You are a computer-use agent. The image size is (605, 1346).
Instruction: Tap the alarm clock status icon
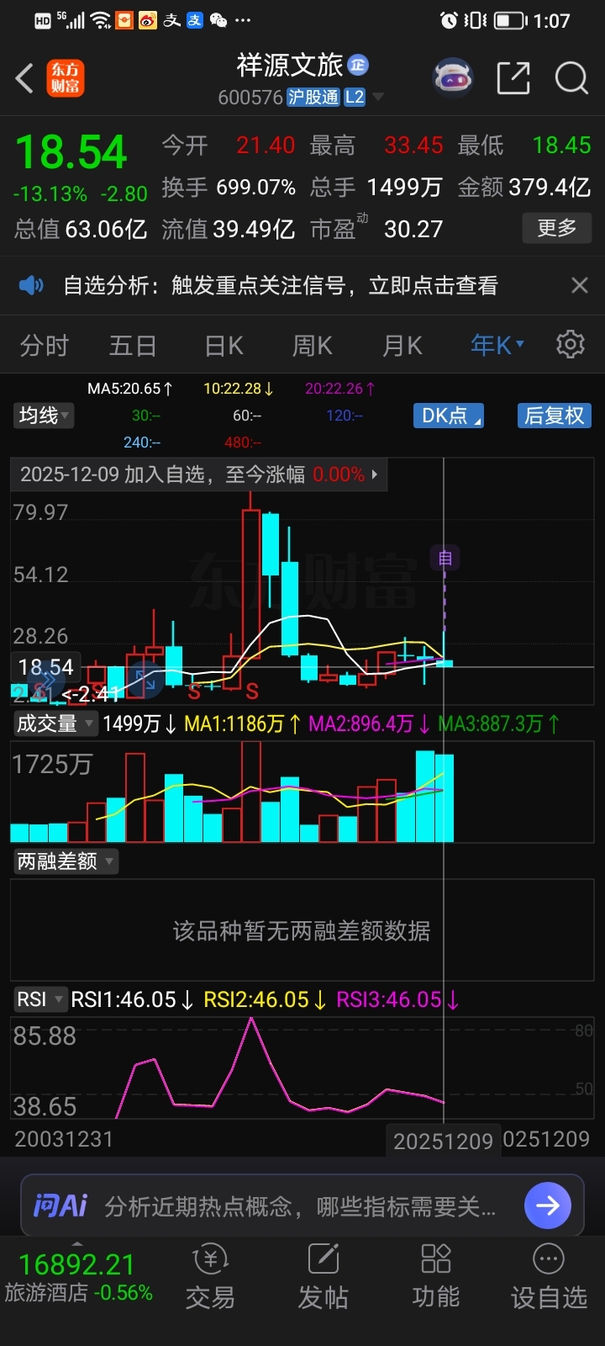point(449,20)
